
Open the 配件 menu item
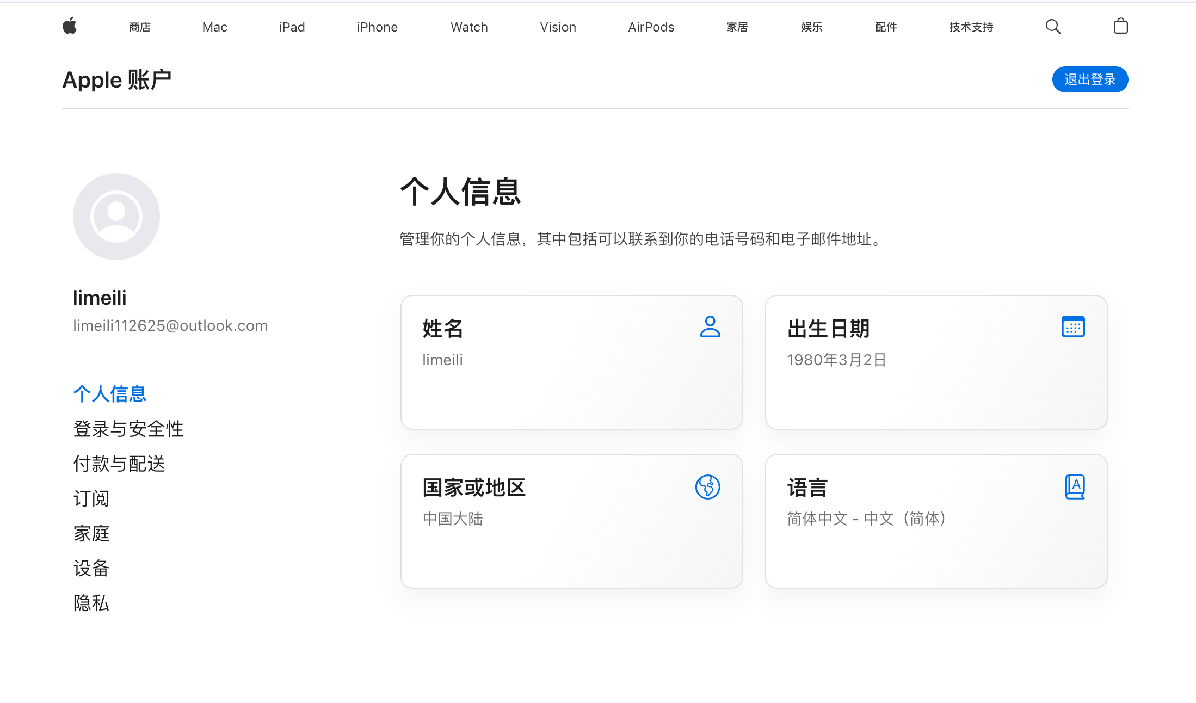[886, 27]
